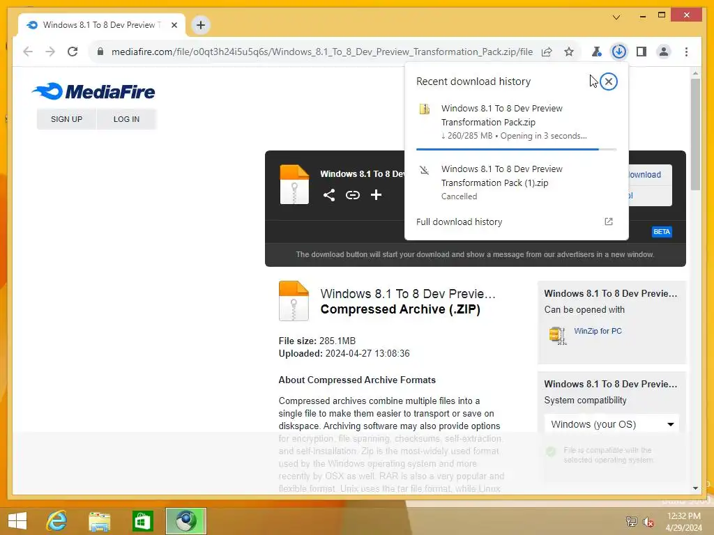The width and height of the screenshot is (714, 535).
Task: Click the cancelled download icon
Action: (x=425, y=170)
